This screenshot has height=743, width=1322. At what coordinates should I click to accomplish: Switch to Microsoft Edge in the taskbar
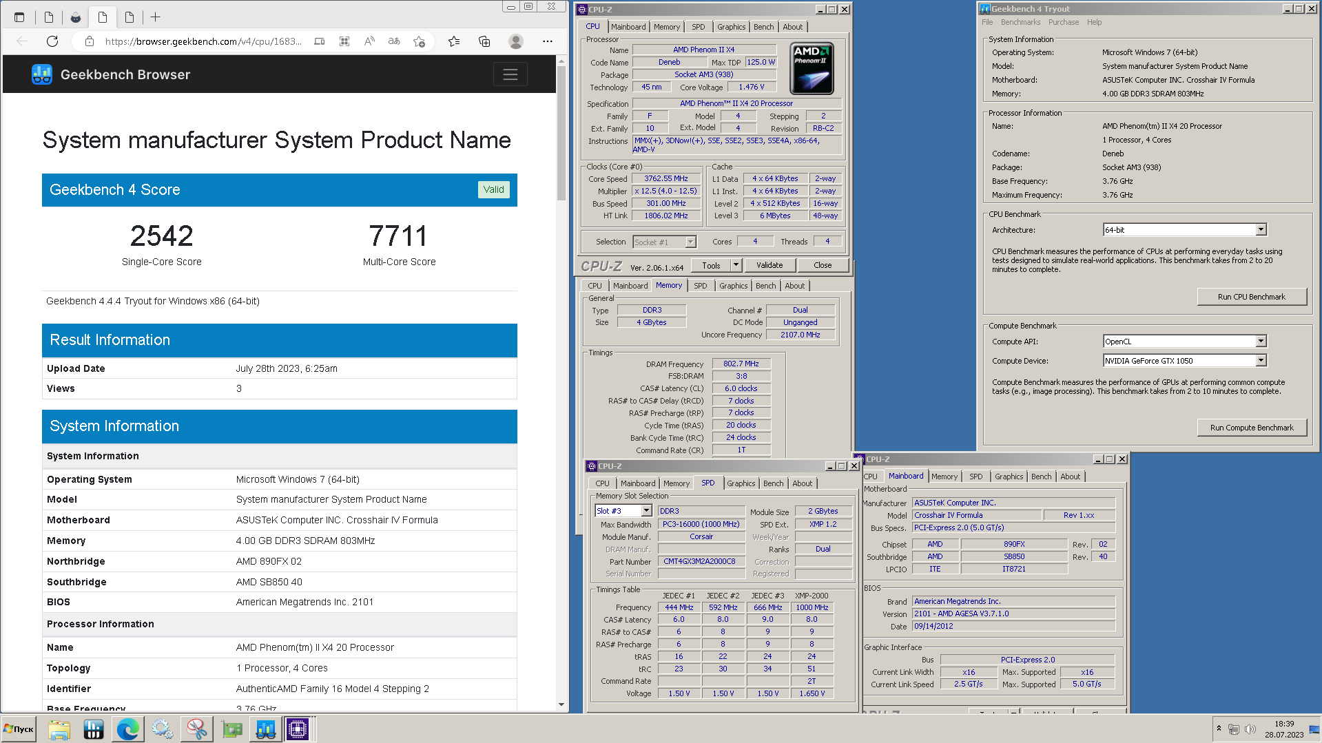tap(127, 729)
